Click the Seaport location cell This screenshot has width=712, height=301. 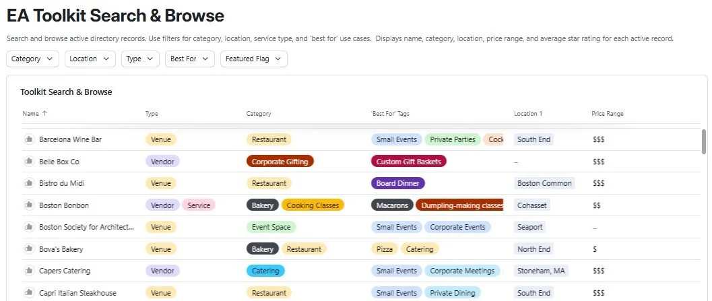tap(530, 227)
